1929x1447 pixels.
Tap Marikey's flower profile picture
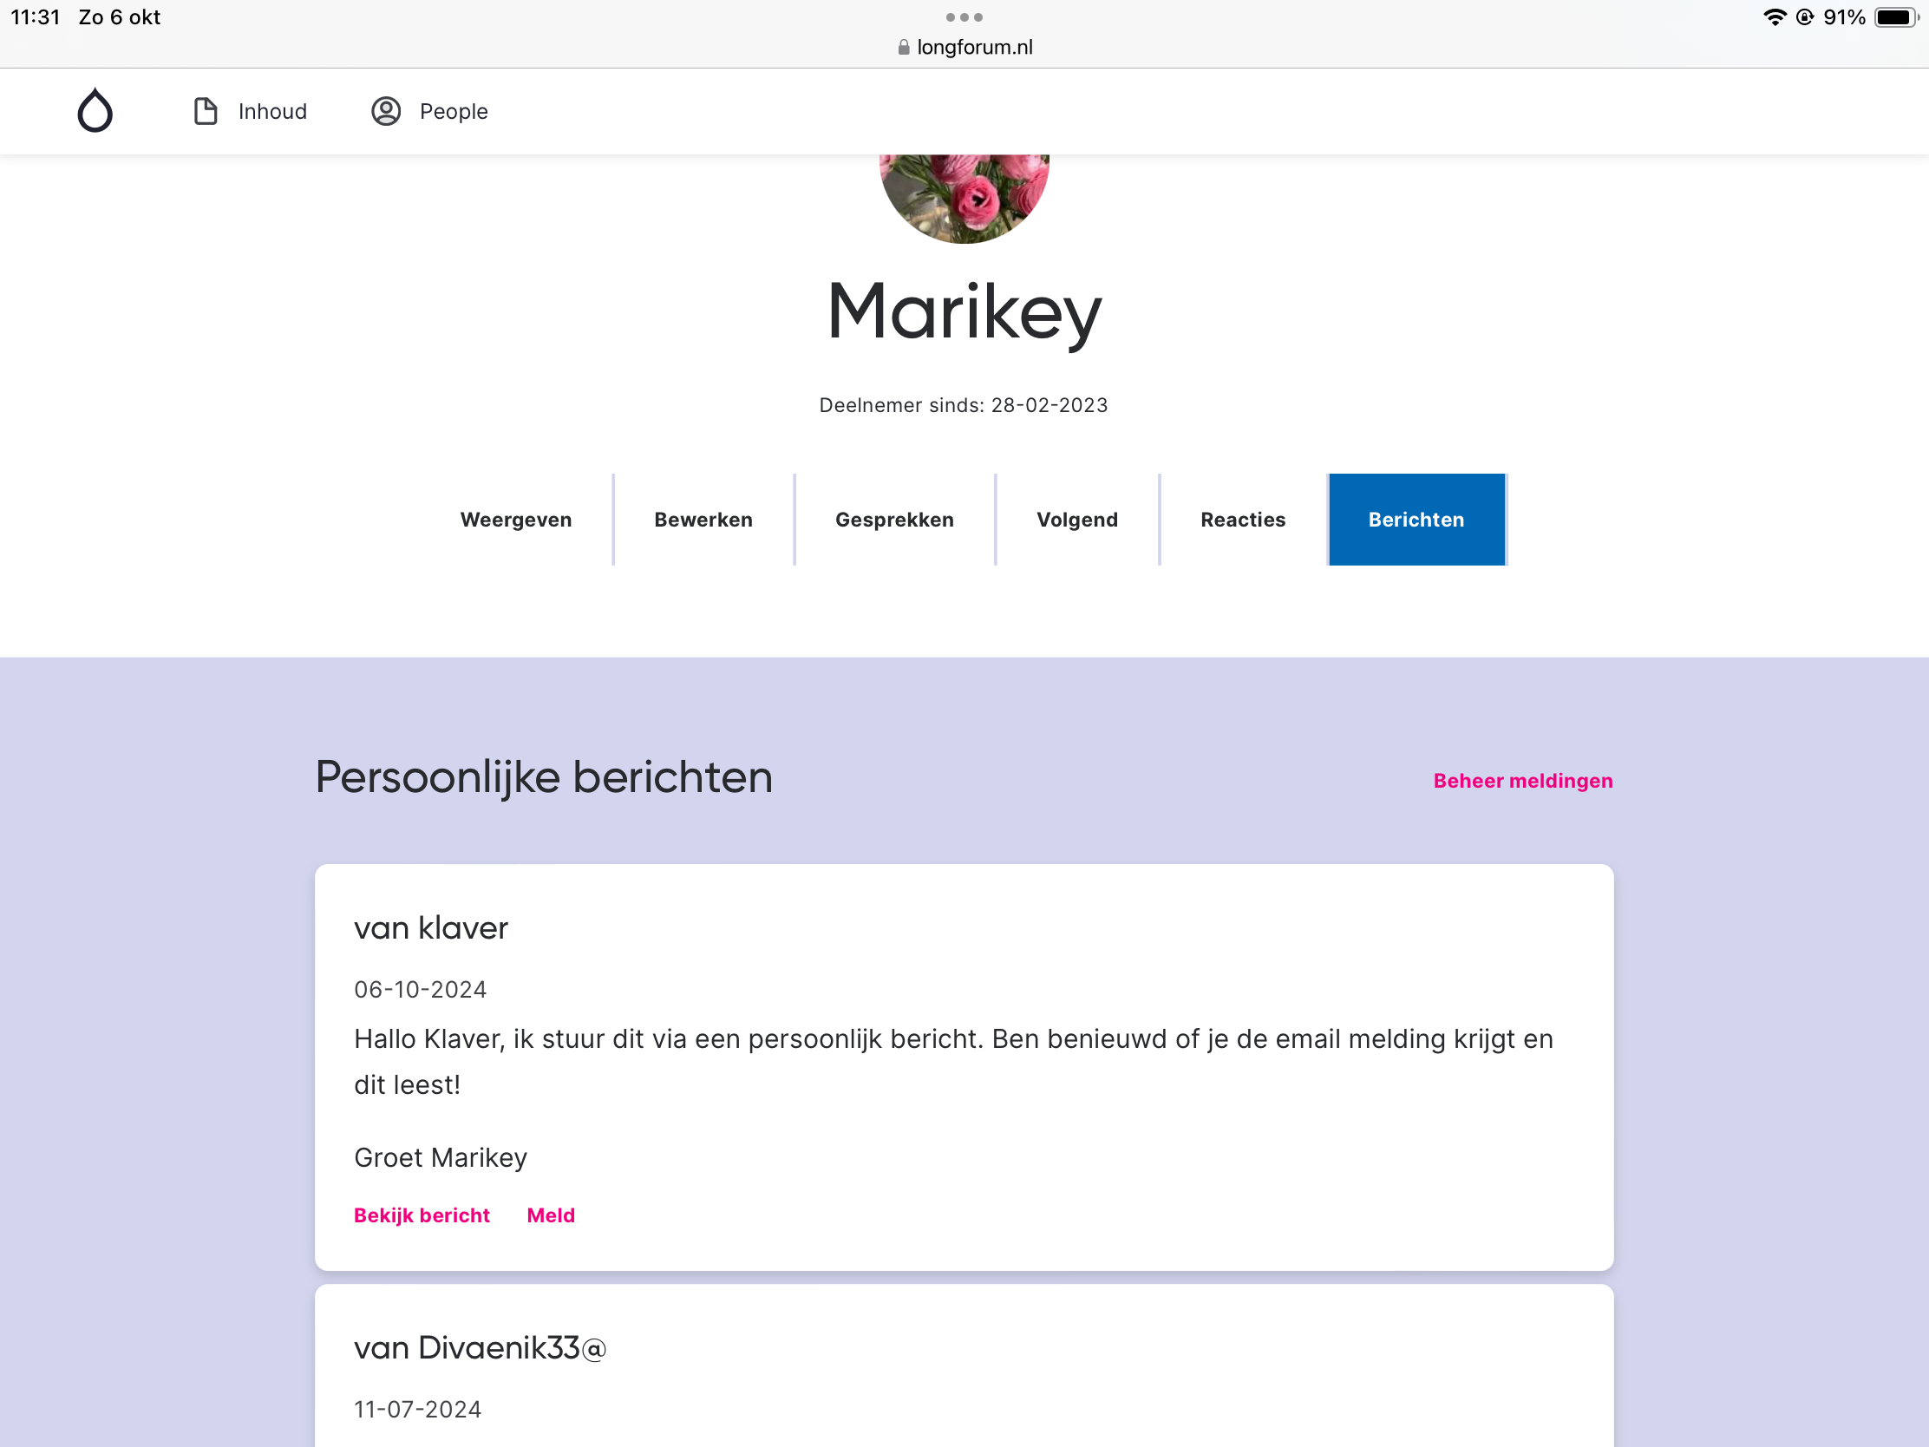click(964, 197)
